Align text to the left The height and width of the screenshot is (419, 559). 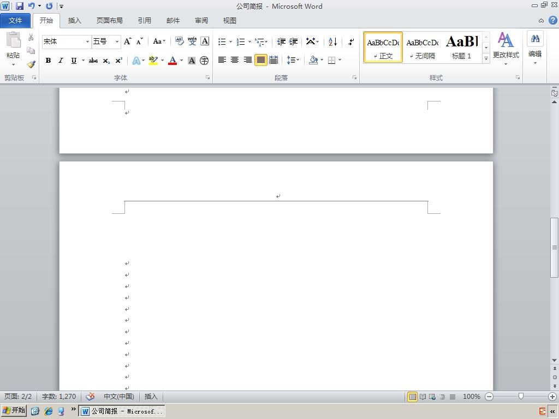point(222,60)
